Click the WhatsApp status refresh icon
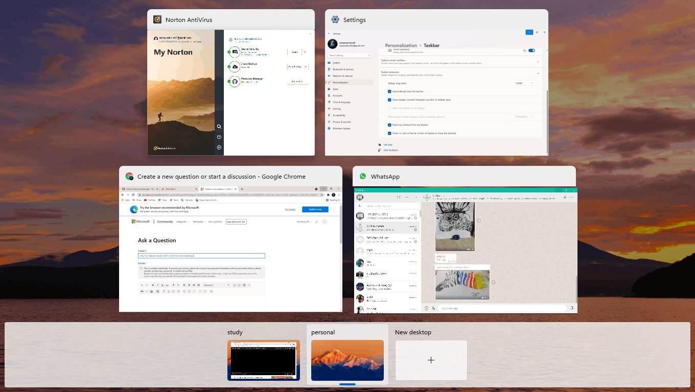The height and width of the screenshot is (392, 695). point(398,197)
